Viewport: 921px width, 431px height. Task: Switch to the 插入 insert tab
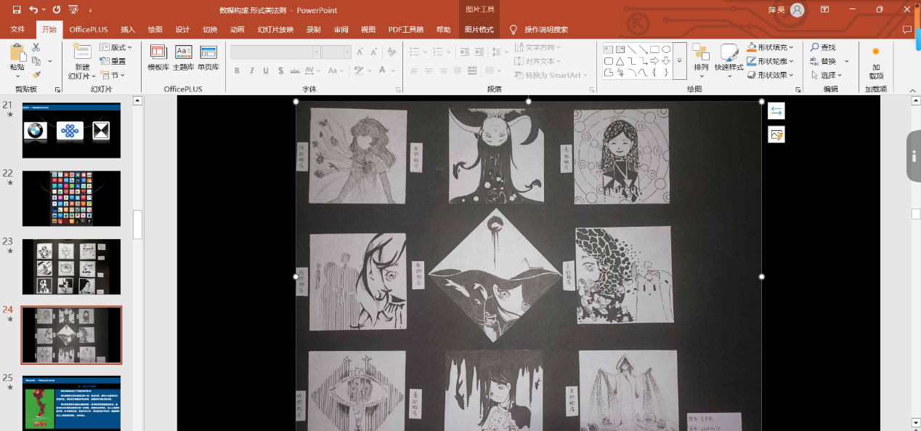coord(128,30)
